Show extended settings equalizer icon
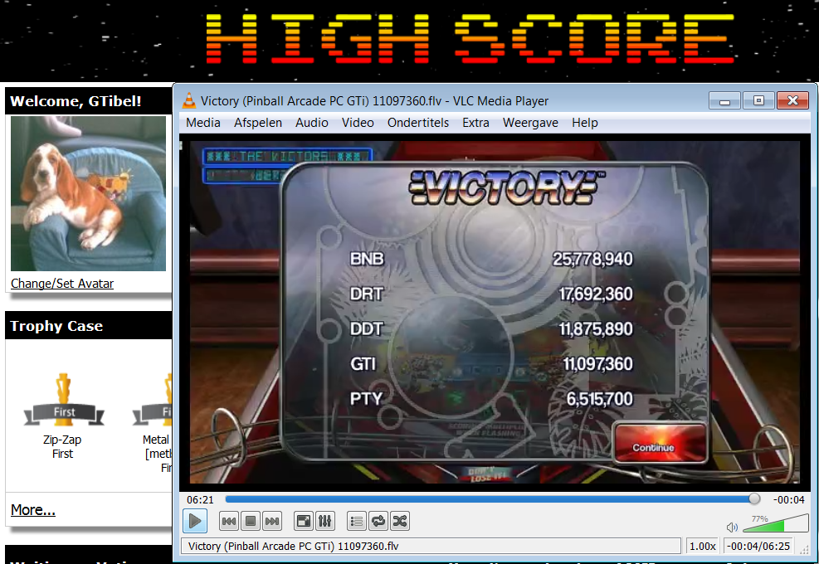Screen dimensions: 819x564 pyautogui.click(x=325, y=521)
